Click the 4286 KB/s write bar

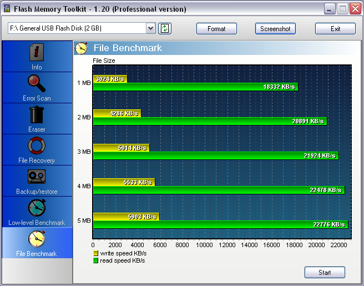pos(117,113)
